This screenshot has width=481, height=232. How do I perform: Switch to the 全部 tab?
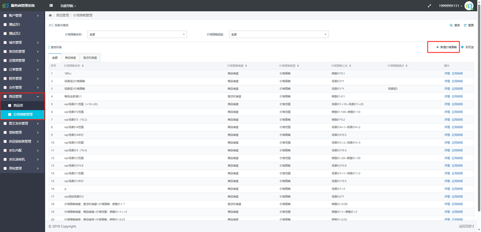(x=55, y=58)
